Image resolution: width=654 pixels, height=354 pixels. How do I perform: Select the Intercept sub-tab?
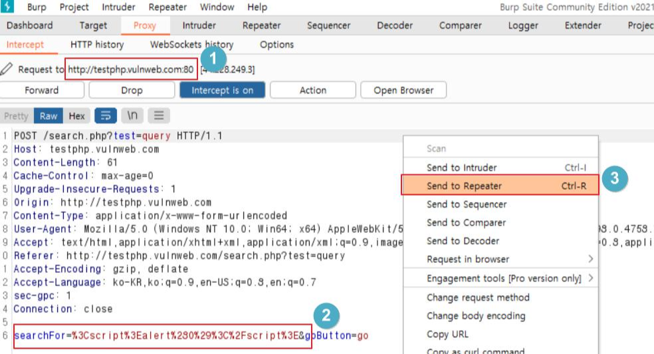click(x=25, y=45)
